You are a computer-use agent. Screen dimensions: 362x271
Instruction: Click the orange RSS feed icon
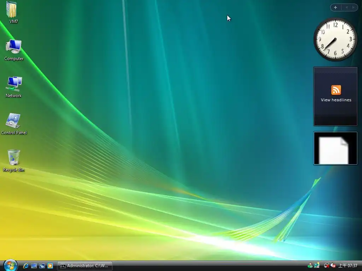(336, 90)
